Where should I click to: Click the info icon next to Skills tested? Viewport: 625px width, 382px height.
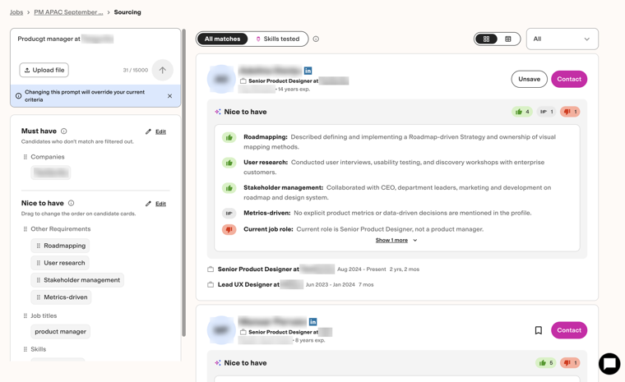coord(316,39)
